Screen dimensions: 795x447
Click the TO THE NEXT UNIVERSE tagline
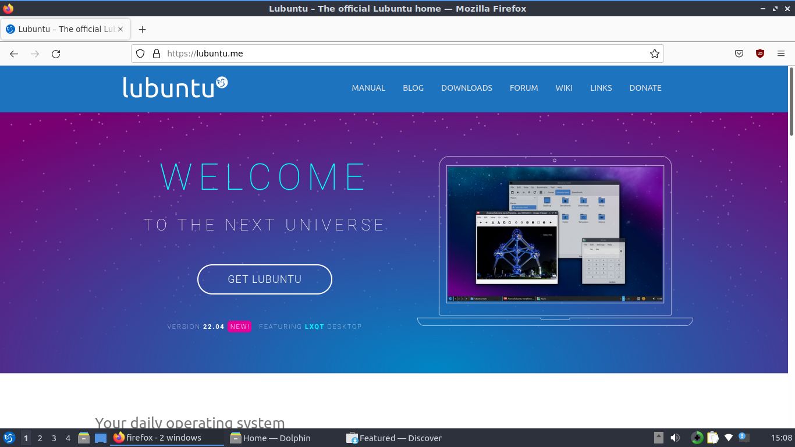click(x=264, y=225)
